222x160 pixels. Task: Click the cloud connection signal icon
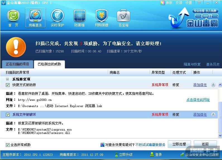click(182, 154)
